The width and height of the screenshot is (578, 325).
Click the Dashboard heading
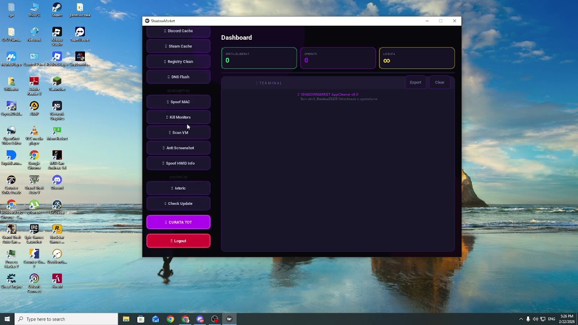pyautogui.click(x=237, y=37)
